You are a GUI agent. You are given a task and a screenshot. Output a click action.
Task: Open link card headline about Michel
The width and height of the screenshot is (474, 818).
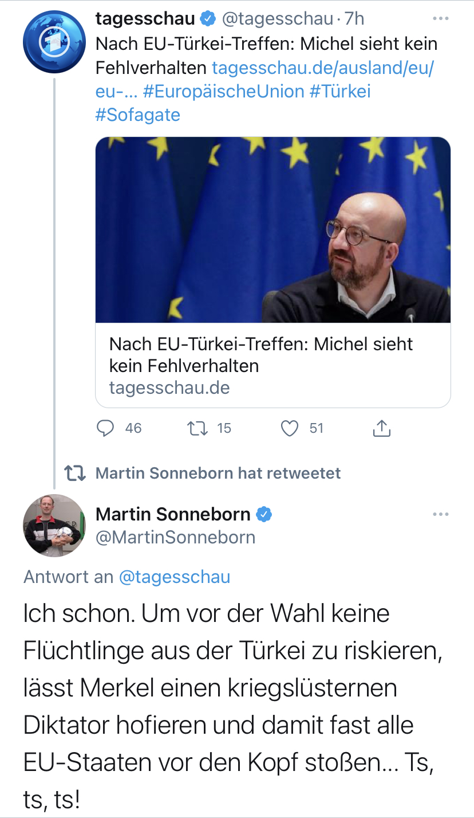pyautogui.click(x=261, y=354)
